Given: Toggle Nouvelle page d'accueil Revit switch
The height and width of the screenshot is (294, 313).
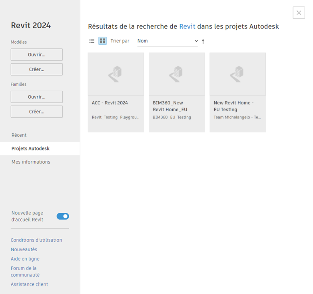Looking at the screenshot, I should tap(63, 216).
